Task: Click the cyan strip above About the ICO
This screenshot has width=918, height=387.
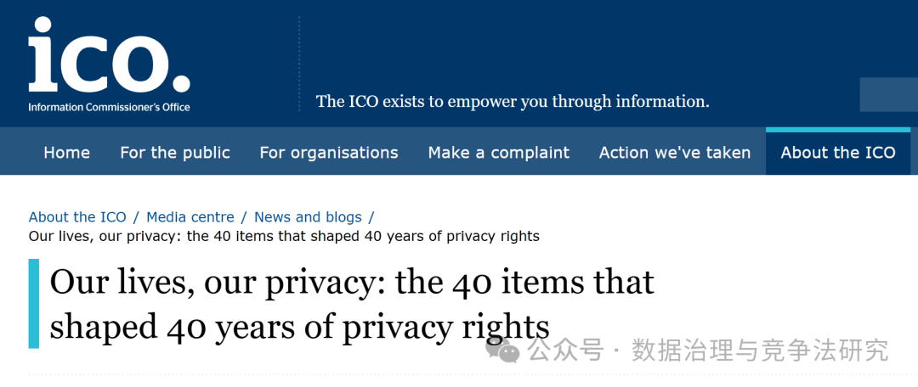Action: [x=838, y=130]
